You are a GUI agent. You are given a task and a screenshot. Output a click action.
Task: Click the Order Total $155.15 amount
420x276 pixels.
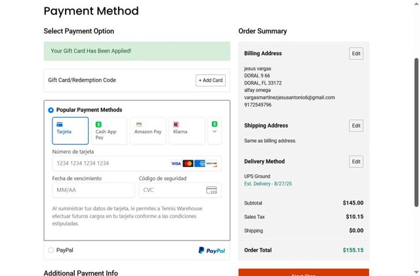pyautogui.click(x=353, y=250)
